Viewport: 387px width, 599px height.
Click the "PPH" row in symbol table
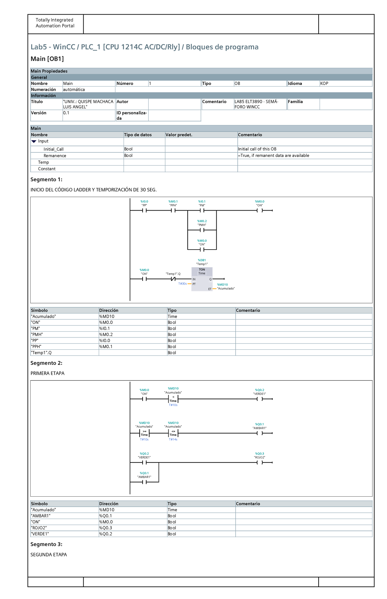click(x=201, y=346)
